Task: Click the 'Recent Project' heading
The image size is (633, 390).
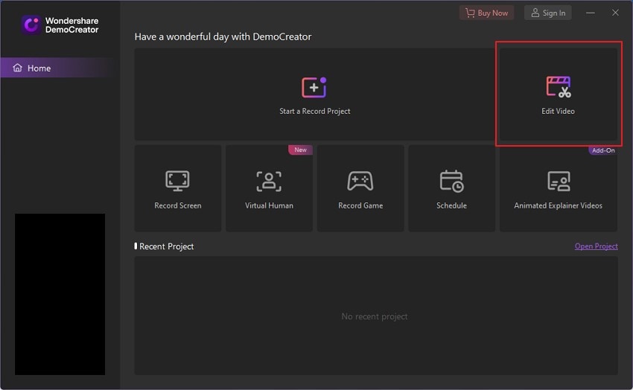Action: [x=166, y=246]
